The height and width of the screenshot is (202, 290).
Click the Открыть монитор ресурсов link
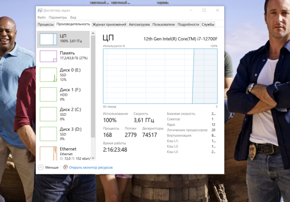pos(91,168)
